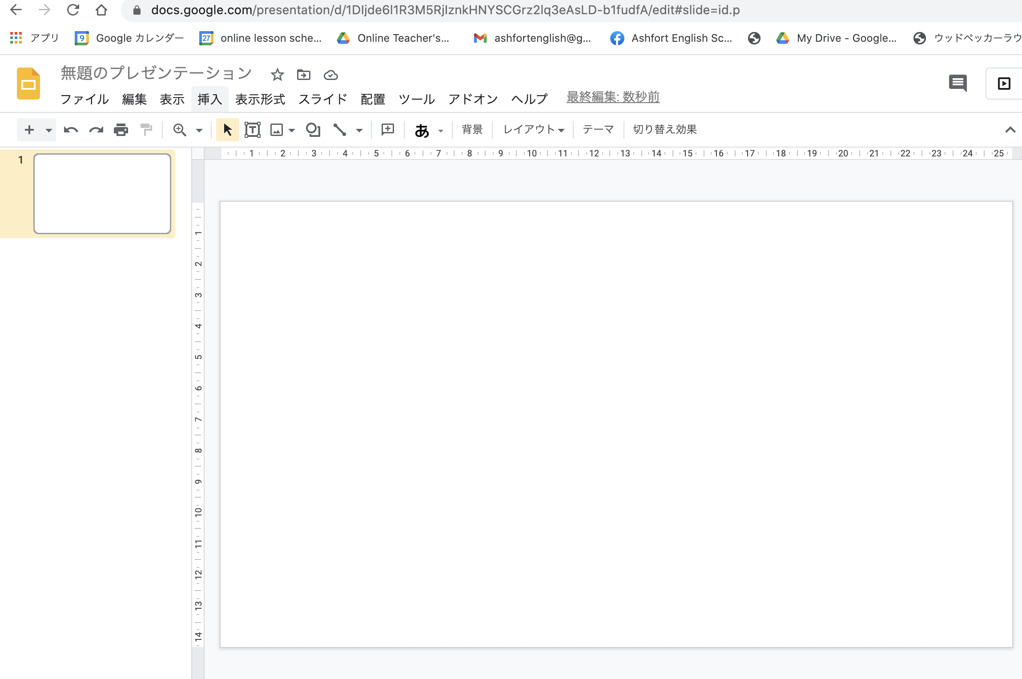Click the 最終編集: 数秒前 link

coord(613,97)
